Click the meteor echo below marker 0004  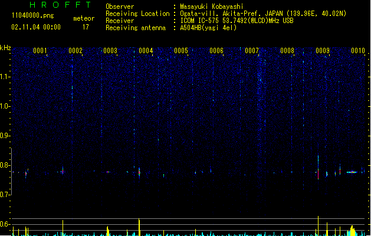[139, 172]
